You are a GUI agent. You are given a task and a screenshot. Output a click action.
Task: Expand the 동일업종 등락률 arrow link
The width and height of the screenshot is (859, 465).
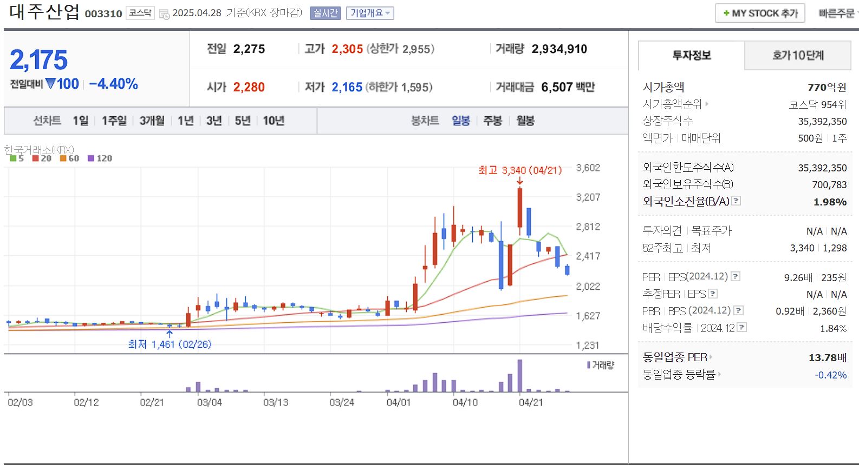coord(719,374)
